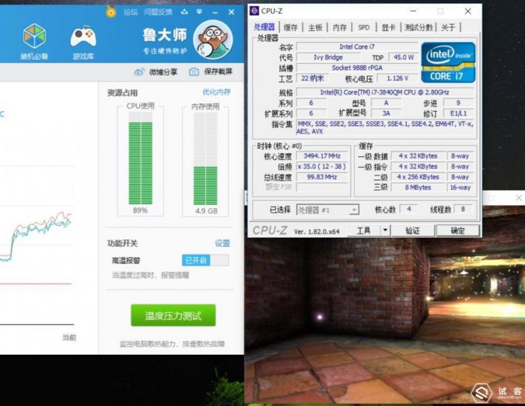This screenshot has width=525, height=406.
Task: Click the Weibo share icon
Action: 139,72
